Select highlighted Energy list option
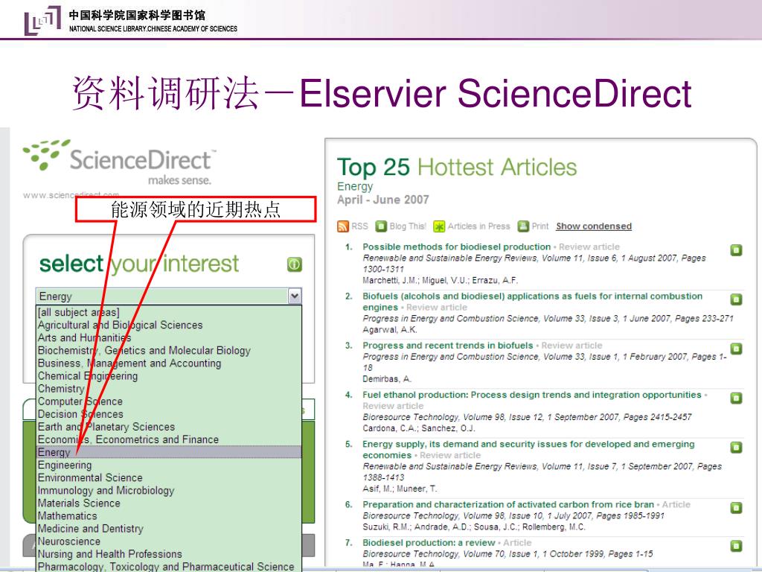The width and height of the screenshot is (762, 572). point(169,452)
